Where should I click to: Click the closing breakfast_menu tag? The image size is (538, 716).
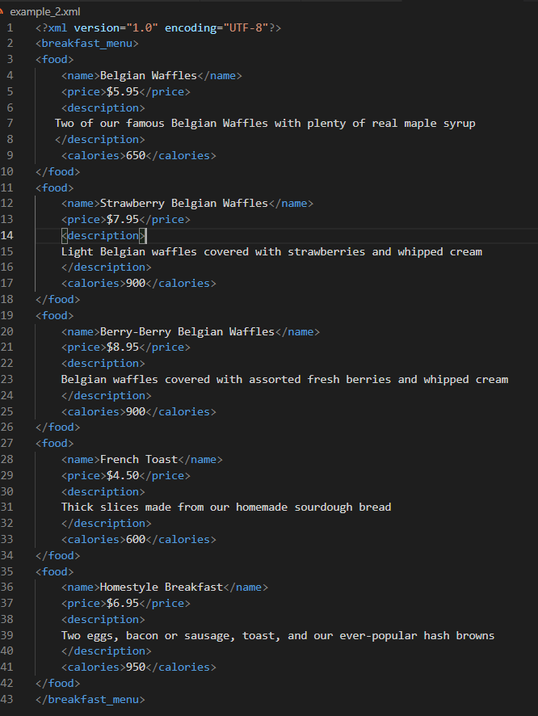pyautogui.click(x=93, y=699)
